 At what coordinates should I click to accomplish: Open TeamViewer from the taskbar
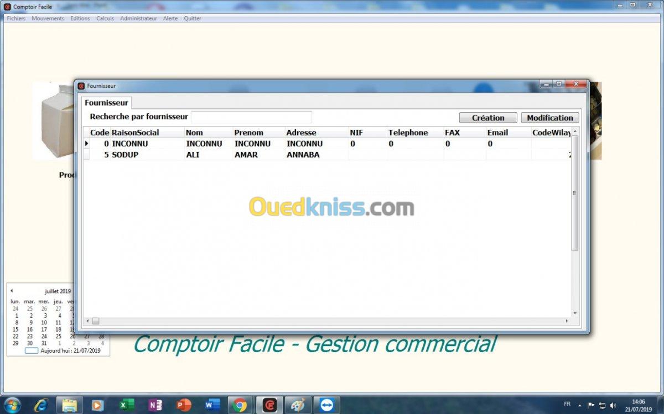coord(326,405)
